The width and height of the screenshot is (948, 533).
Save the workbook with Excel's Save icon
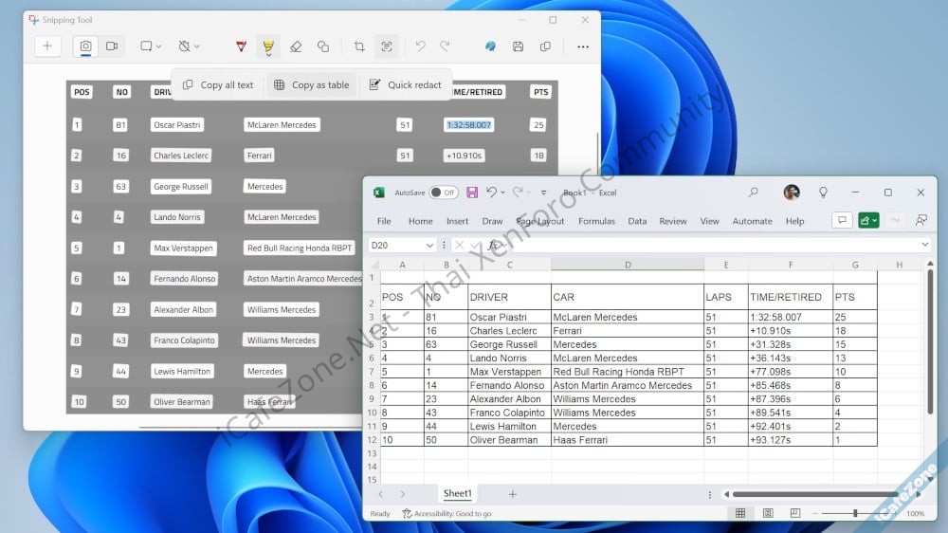click(472, 193)
